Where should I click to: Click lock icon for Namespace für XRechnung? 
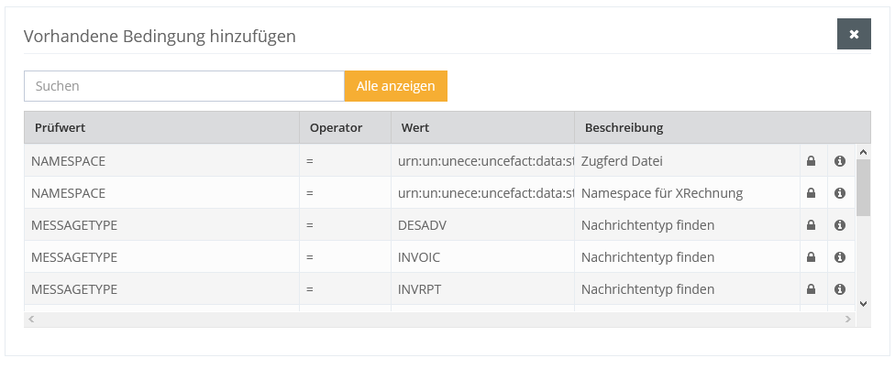click(811, 193)
